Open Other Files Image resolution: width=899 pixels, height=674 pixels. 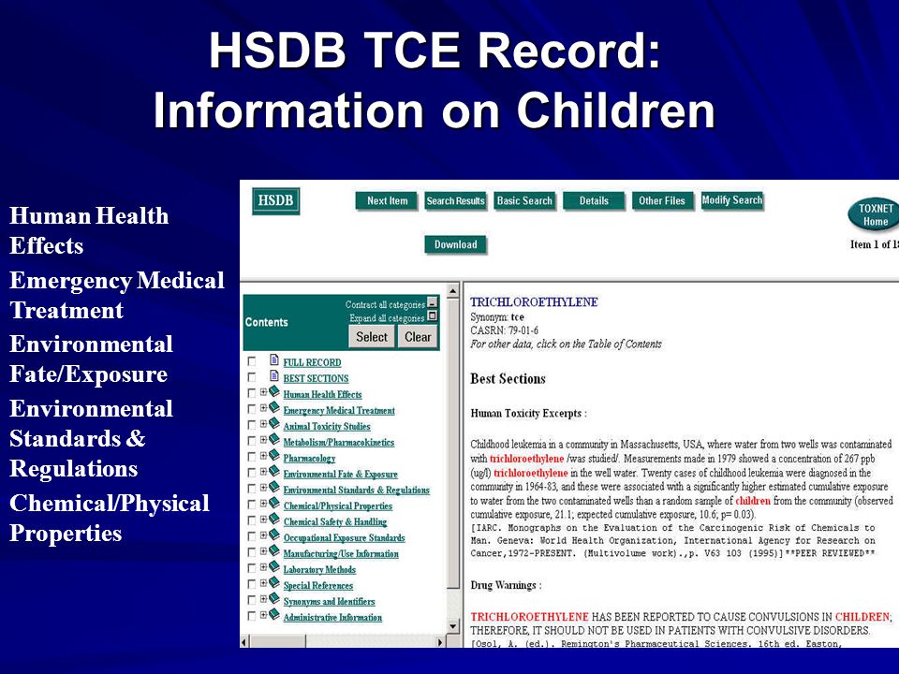pyautogui.click(x=662, y=201)
